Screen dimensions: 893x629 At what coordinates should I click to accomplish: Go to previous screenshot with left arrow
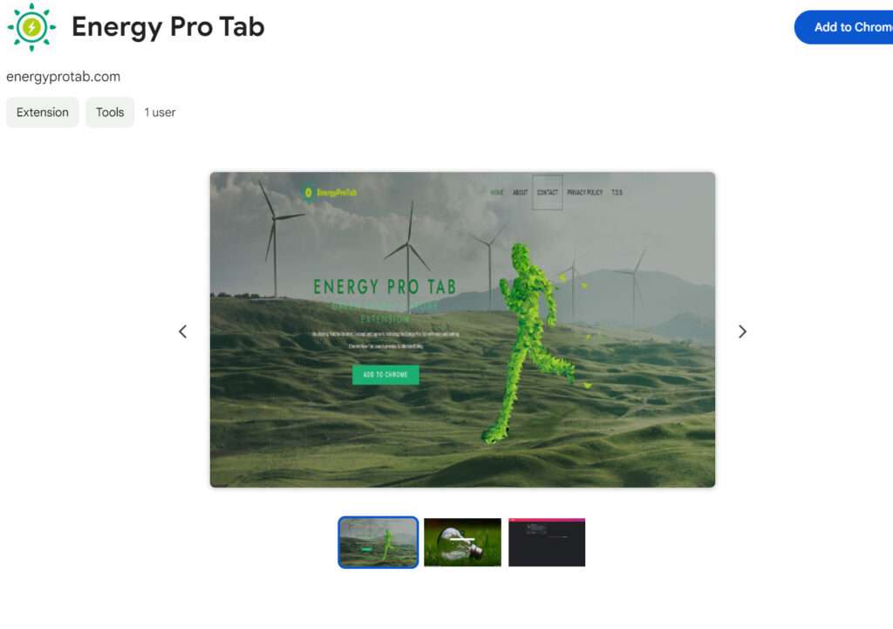click(x=183, y=332)
